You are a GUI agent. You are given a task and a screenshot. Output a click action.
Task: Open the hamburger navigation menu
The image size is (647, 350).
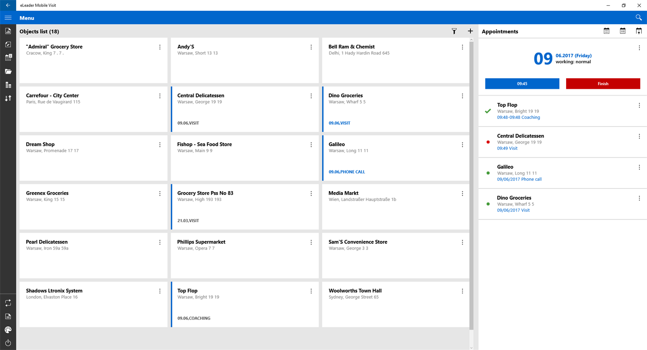8,18
